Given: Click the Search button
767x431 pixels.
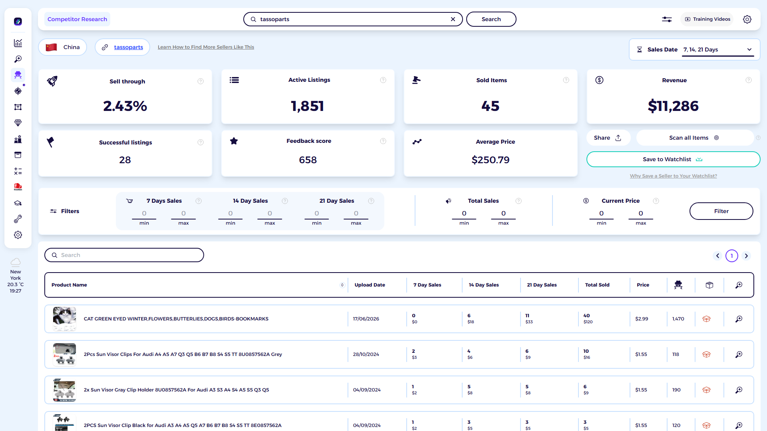Looking at the screenshot, I should pyautogui.click(x=491, y=19).
